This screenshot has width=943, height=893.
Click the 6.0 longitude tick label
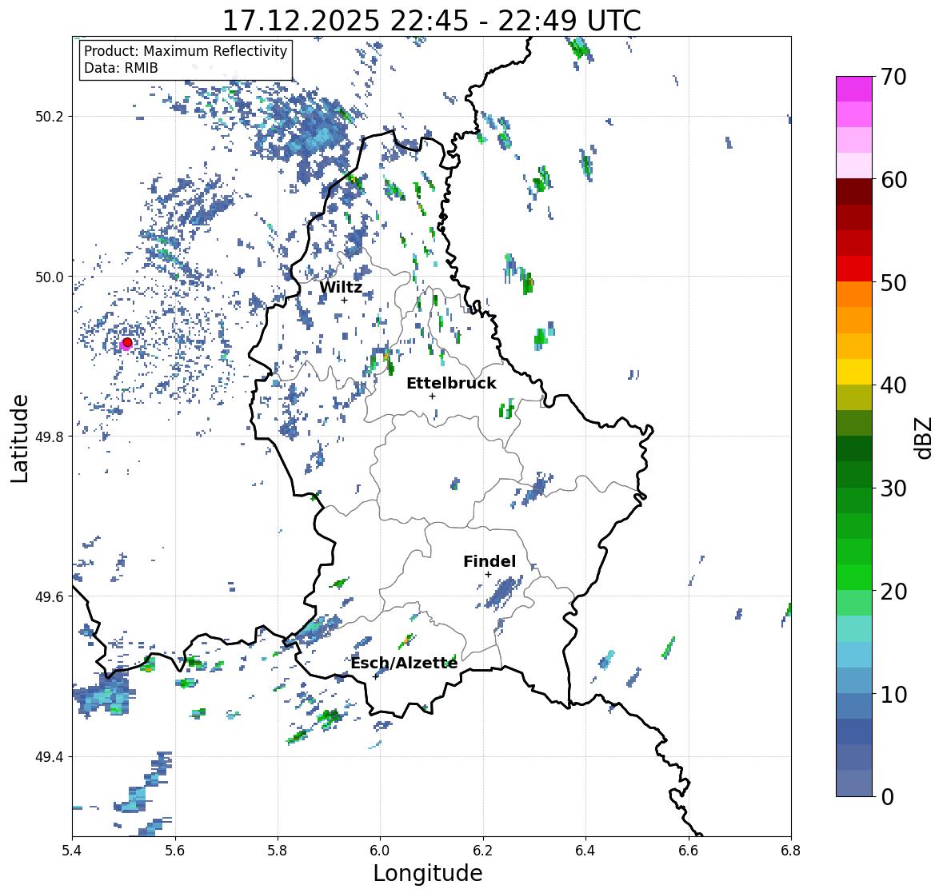380,851
